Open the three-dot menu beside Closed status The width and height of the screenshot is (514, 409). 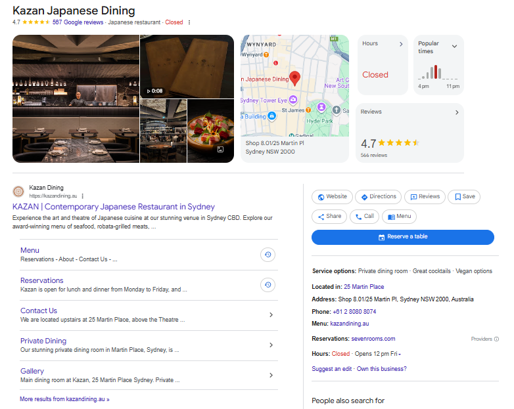point(189,22)
